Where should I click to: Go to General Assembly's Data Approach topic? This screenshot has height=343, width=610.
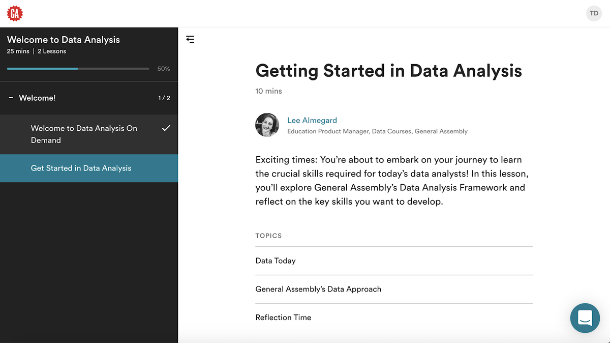(394, 289)
